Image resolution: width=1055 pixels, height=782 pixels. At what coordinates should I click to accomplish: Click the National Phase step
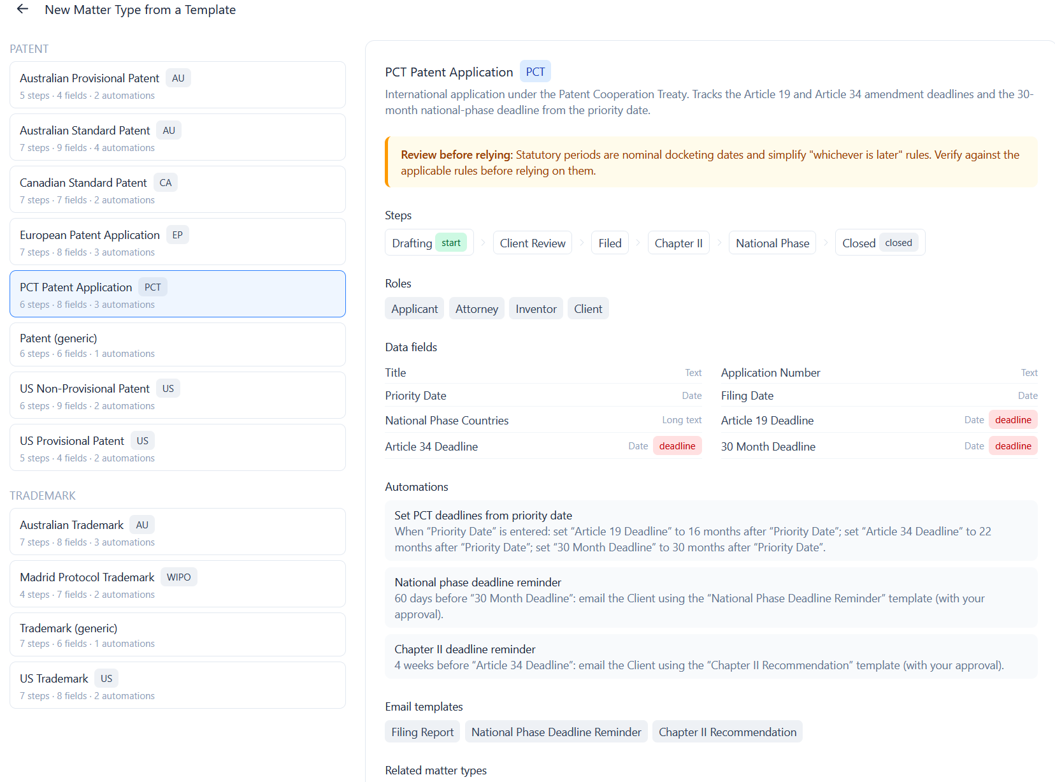click(x=772, y=243)
